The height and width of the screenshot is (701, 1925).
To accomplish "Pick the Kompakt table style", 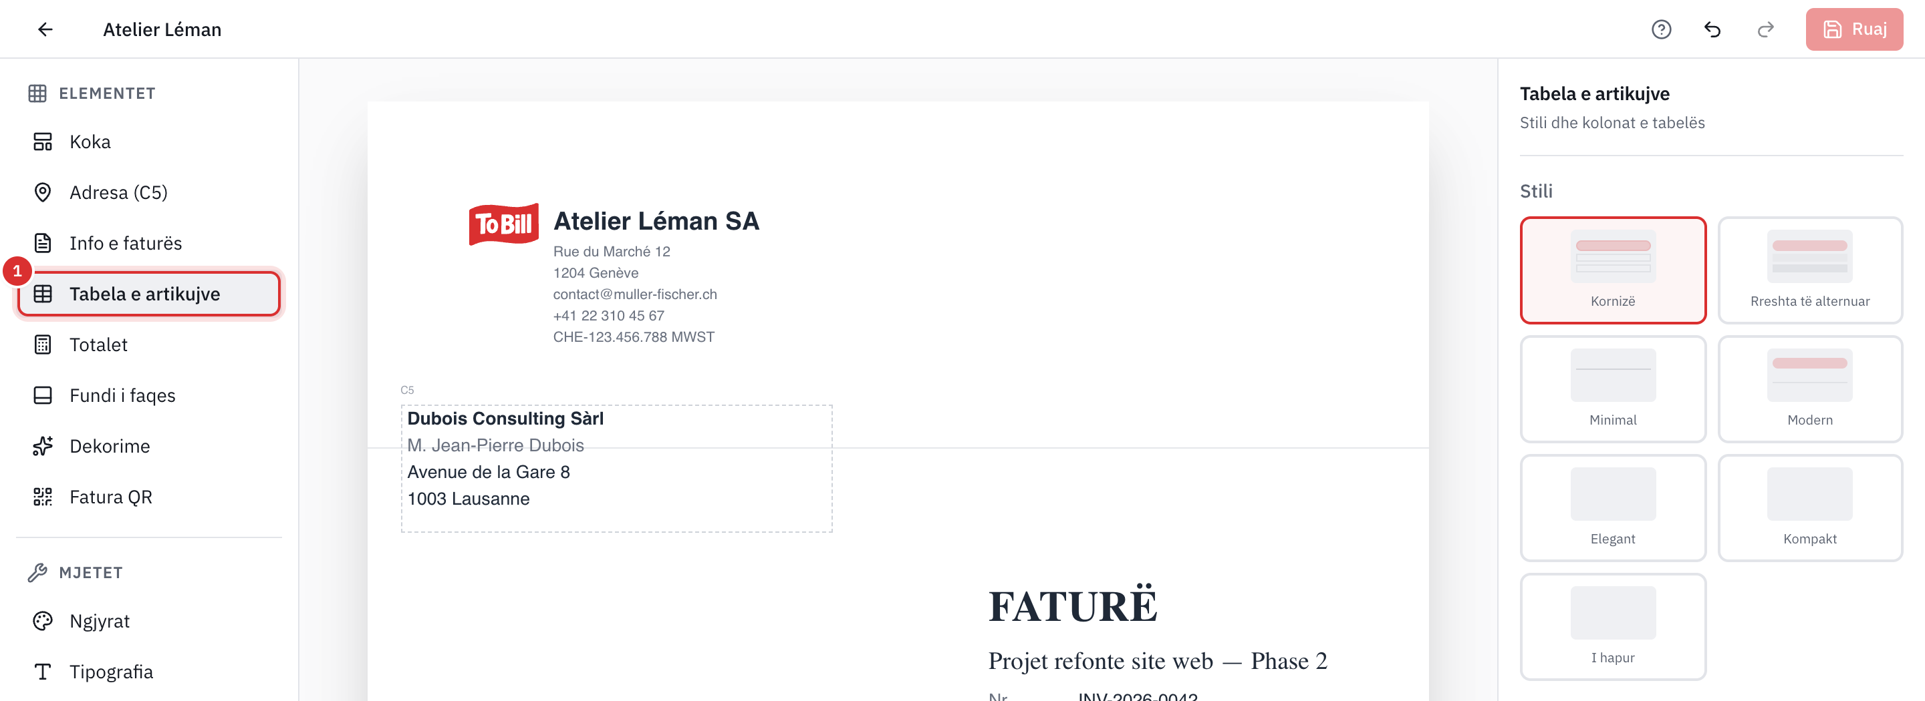I will click(1809, 507).
